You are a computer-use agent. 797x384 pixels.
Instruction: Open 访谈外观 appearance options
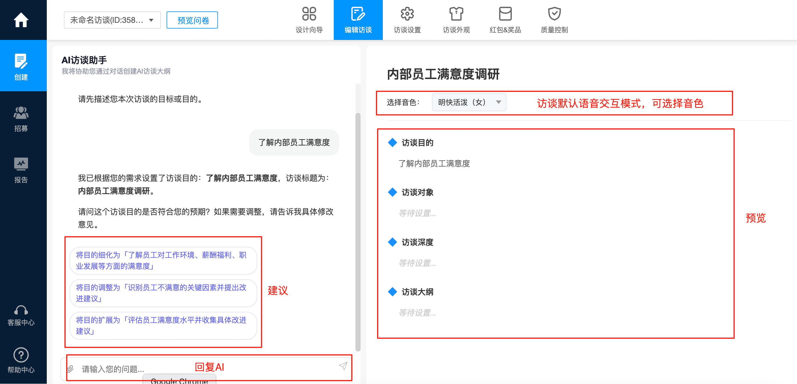[x=456, y=19]
